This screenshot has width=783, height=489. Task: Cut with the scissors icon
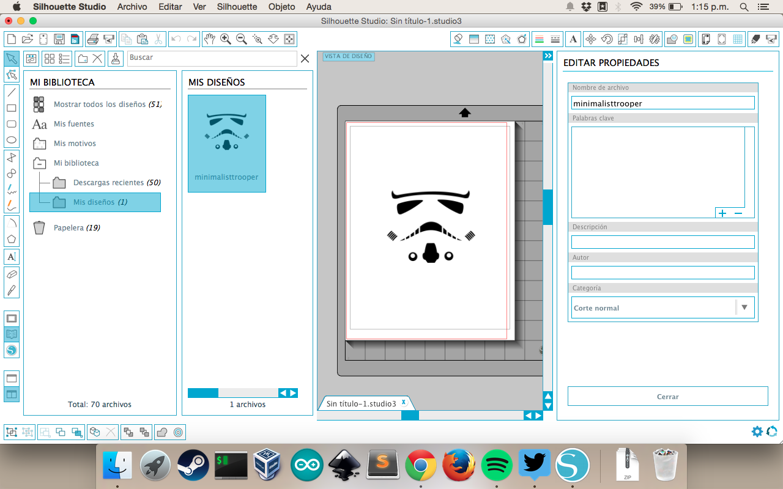tap(158, 39)
